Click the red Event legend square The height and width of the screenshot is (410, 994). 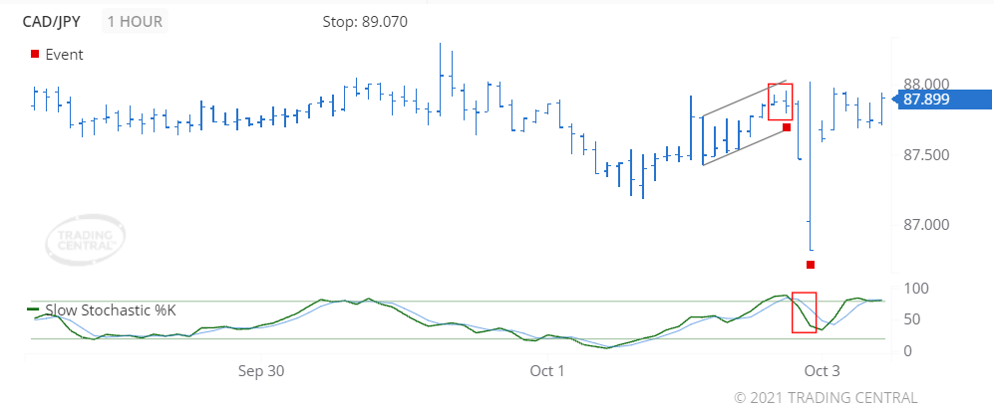click(x=35, y=55)
